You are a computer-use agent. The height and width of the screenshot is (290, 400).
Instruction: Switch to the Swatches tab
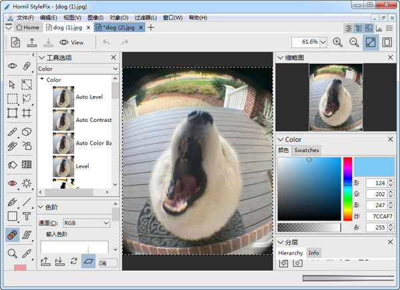point(307,150)
